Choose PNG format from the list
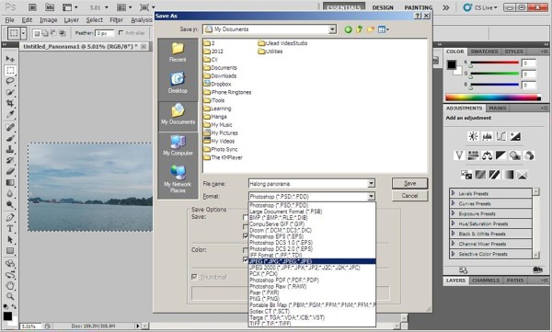This screenshot has width=552, height=332. 312,299
